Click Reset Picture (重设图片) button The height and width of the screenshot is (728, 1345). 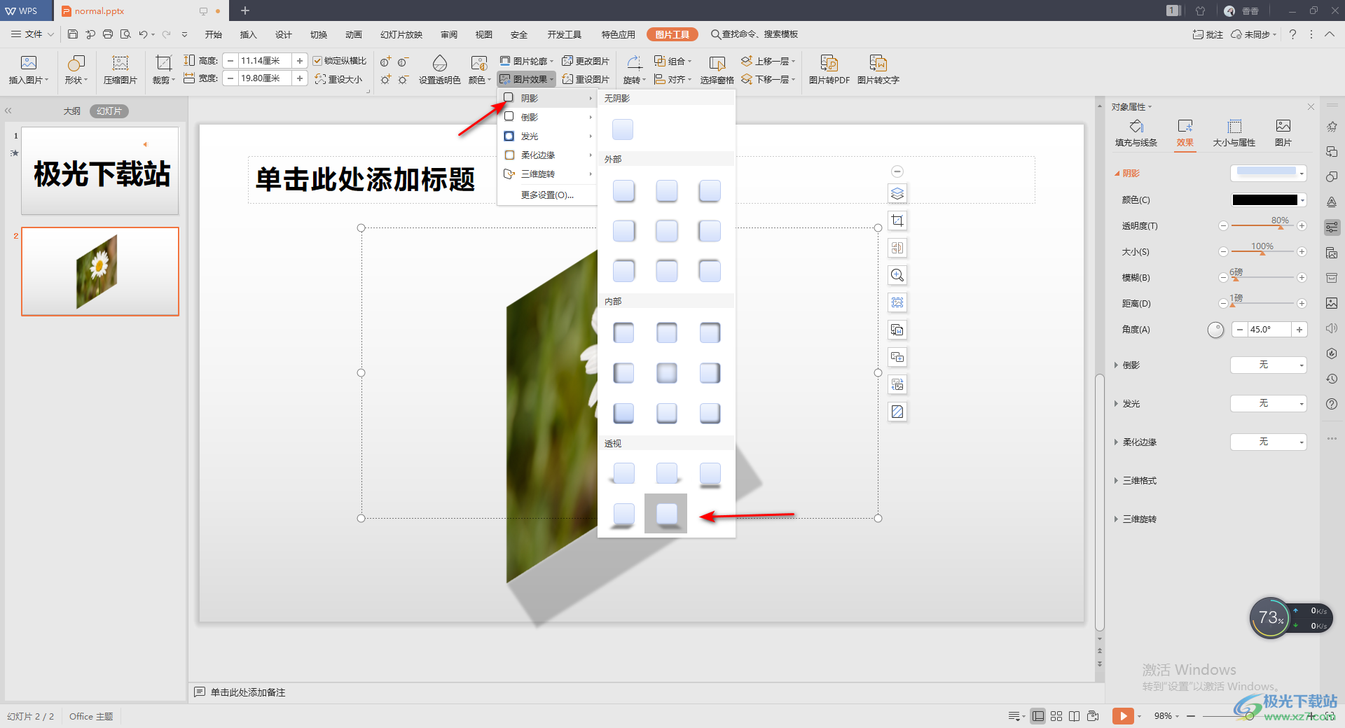586,79
